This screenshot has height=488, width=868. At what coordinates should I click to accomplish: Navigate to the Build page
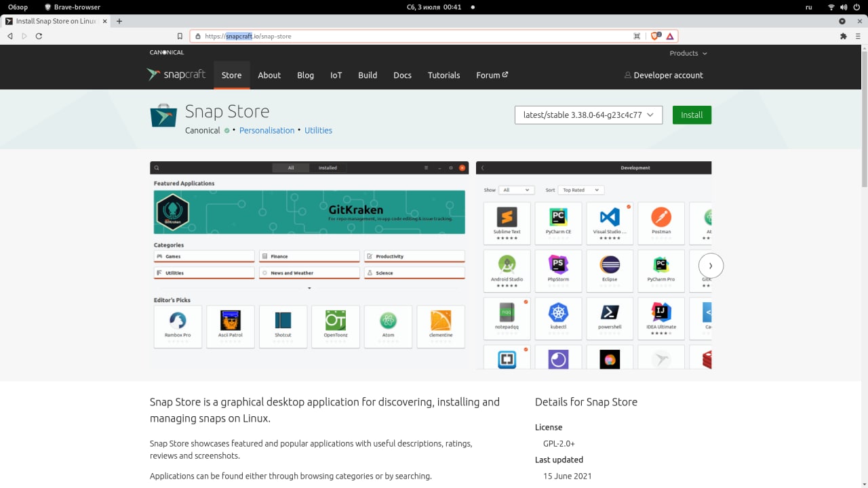368,75
